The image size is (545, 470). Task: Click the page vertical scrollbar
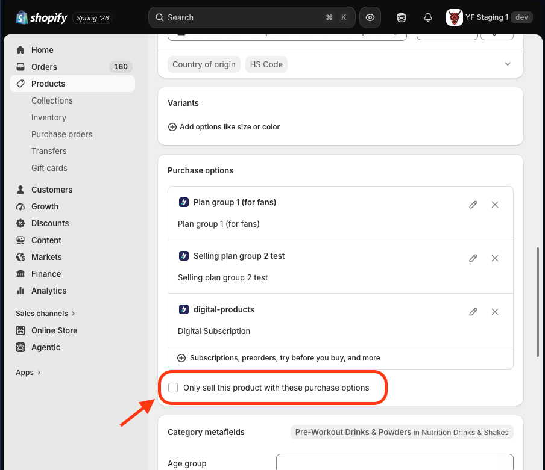tap(538, 301)
